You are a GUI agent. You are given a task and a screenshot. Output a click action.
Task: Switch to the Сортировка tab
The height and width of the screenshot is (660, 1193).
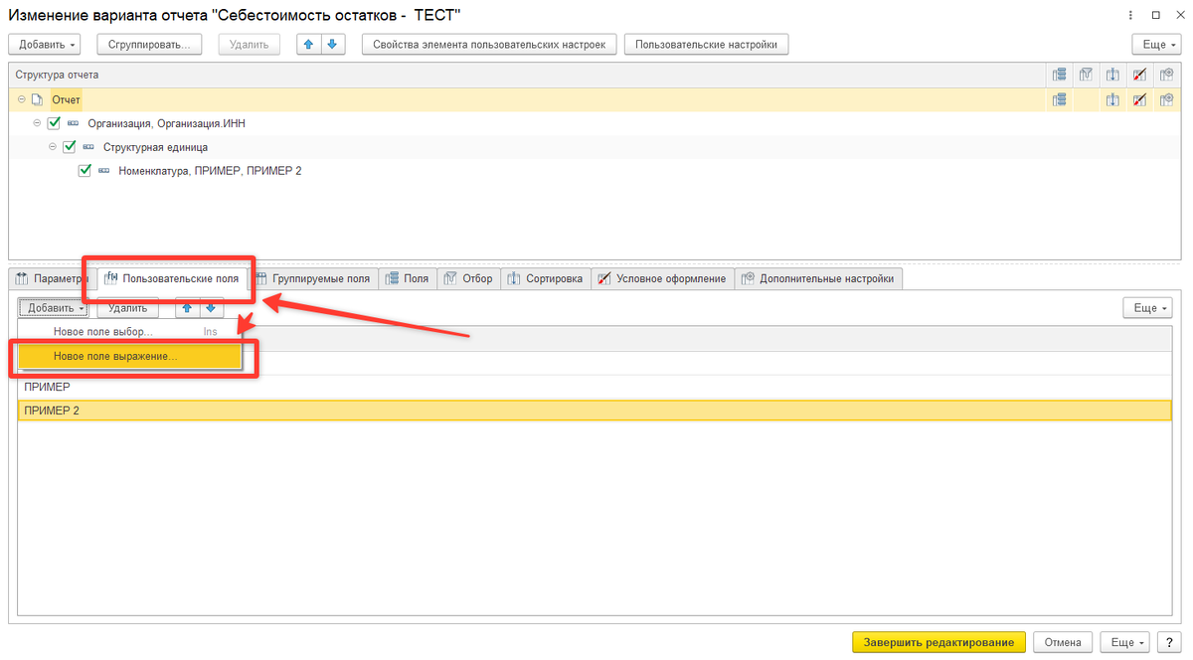coord(546,278)
